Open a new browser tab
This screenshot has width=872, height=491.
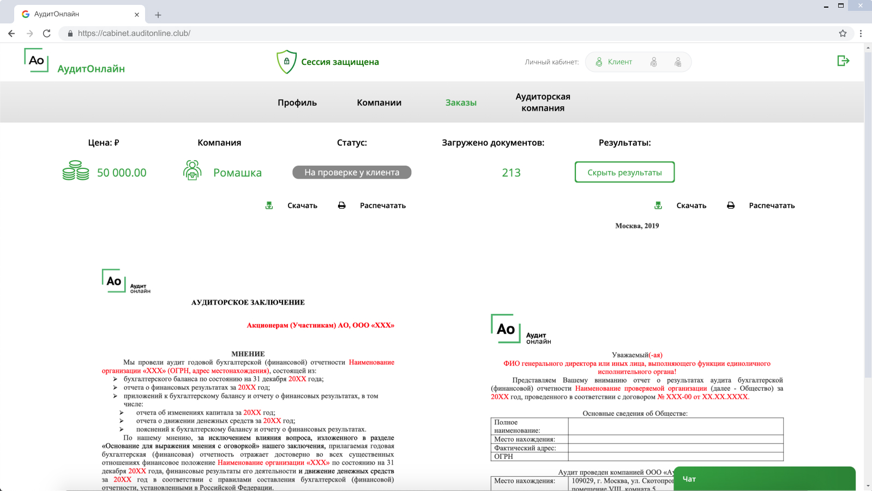(158, 15)
